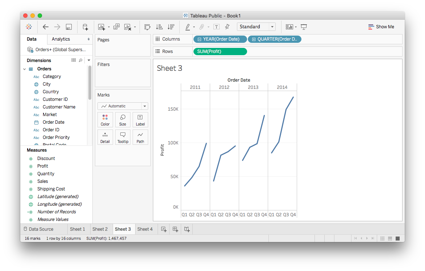Click the Save workbook icon
This screenshot has width=425, height=271.
[68, 27]
